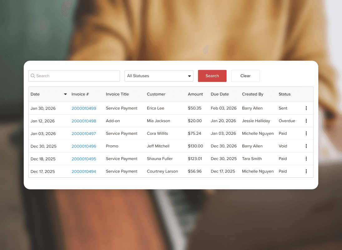
Task: Click the magnifying glass search icon
Action: (33, 76)
